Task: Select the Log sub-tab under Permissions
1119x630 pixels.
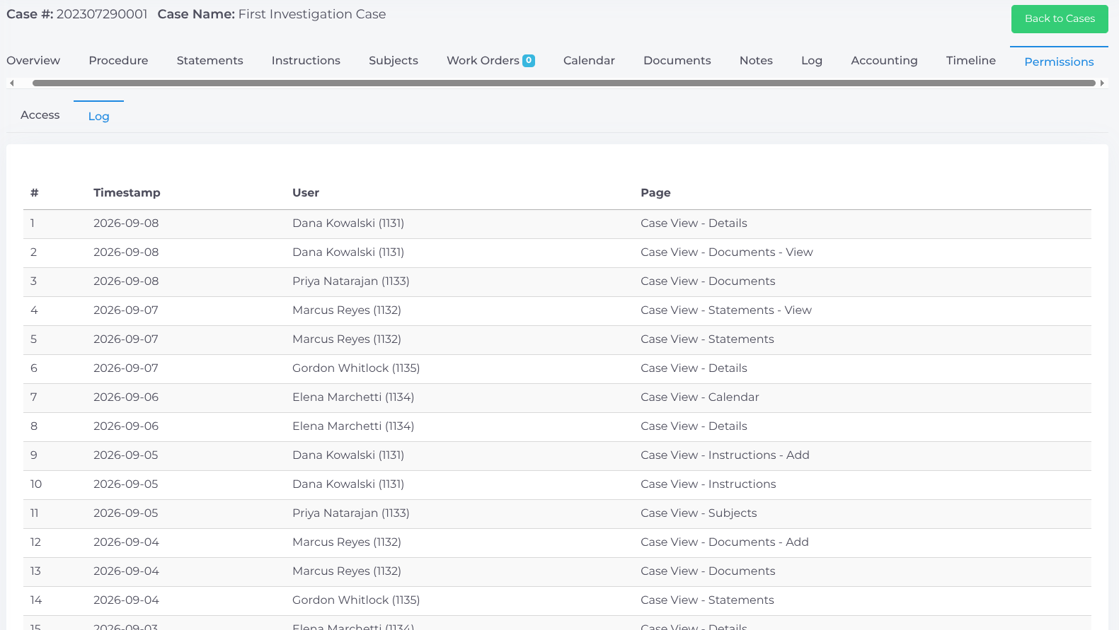Action: pos(98,117)
